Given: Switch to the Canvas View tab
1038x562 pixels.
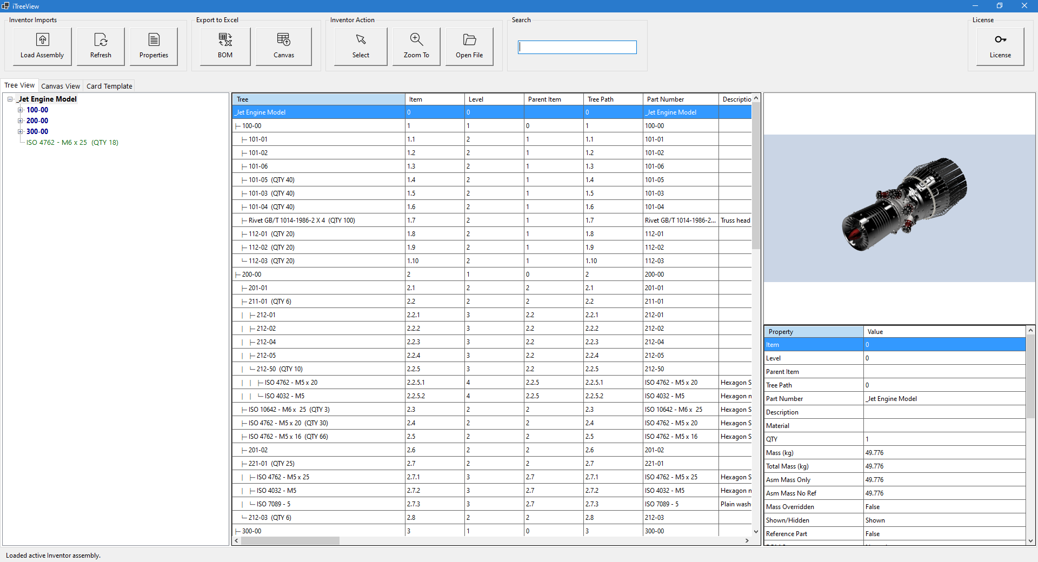Looking at the screenshot, I should click(x=60, y=86).
